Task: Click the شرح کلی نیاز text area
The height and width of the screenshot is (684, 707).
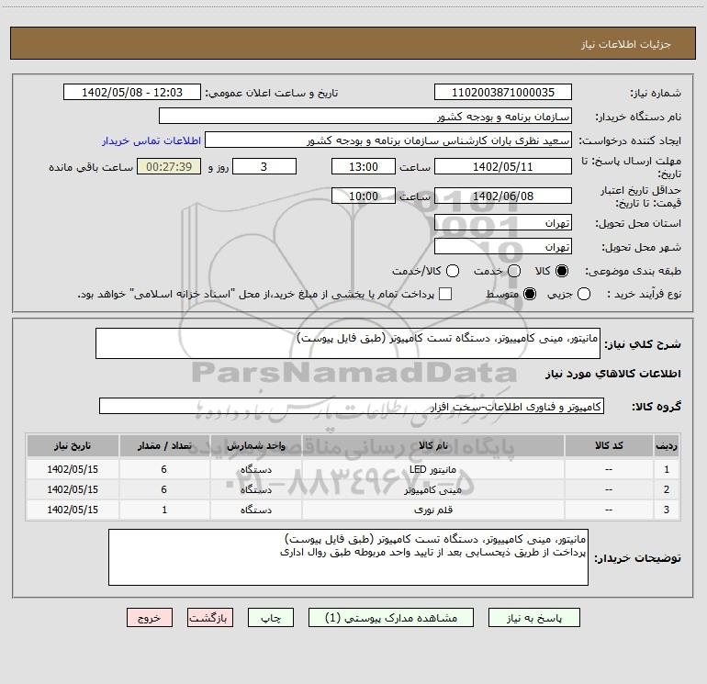Action: (348, 343)
